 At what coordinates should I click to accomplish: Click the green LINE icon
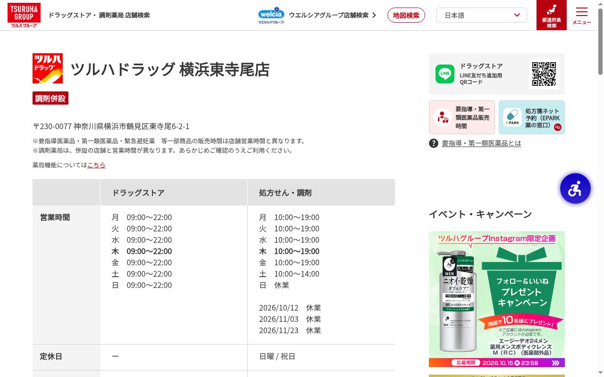click(445, 74)
